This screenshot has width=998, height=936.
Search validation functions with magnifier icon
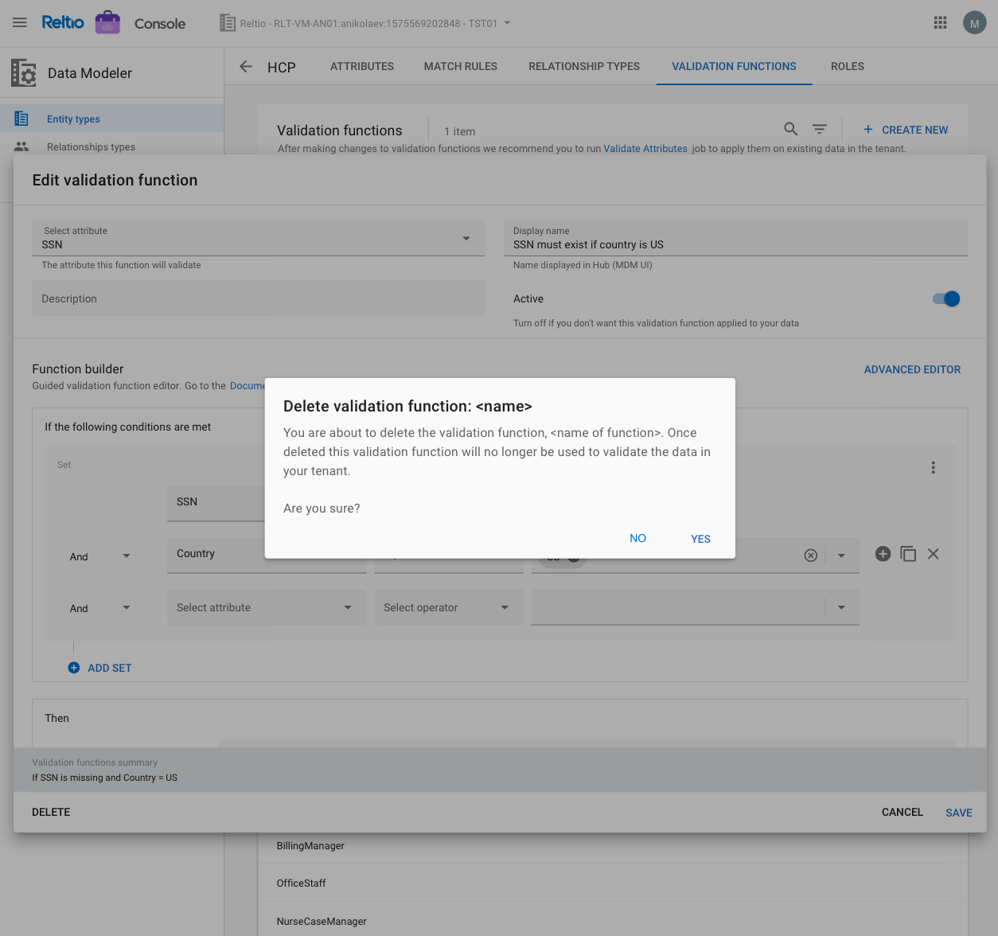point(790,129)
